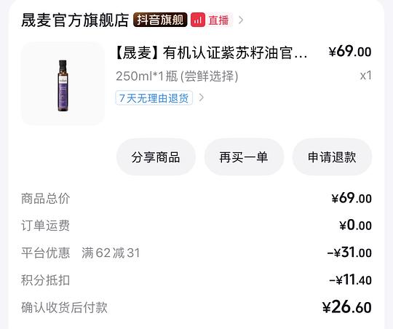Tap the 确认收货后付款 amount ¥26.60
Image resolution: width=393 pixels, height=329 pixels.
pyautogui.click(x=347, y=307)
